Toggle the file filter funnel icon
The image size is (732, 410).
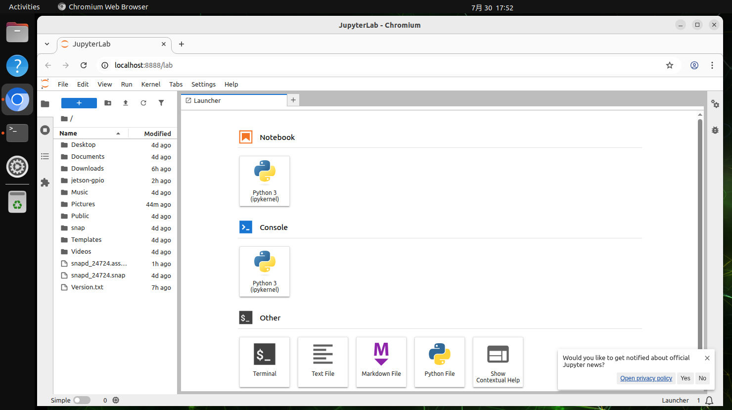pyautogui.click(x=161, y=103)
